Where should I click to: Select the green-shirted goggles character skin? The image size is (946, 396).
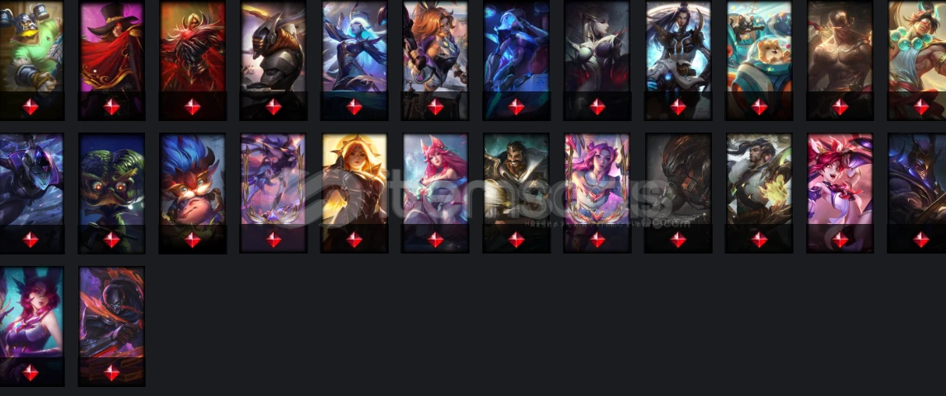point(31,46)
